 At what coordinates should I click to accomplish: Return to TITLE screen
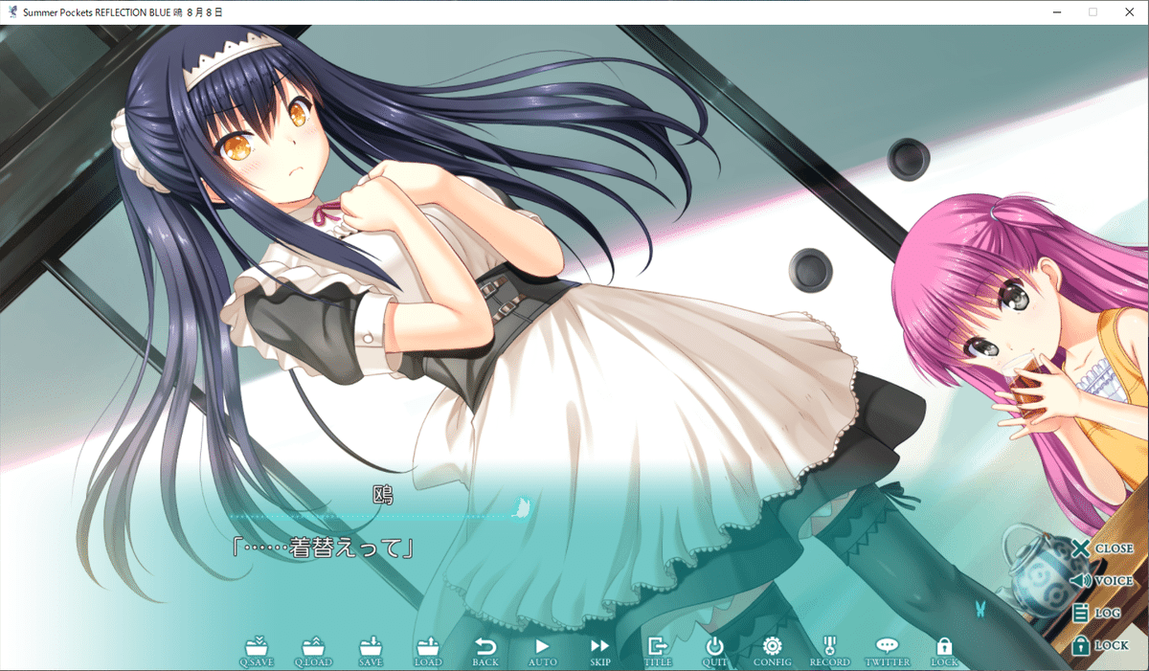[658, 651]
